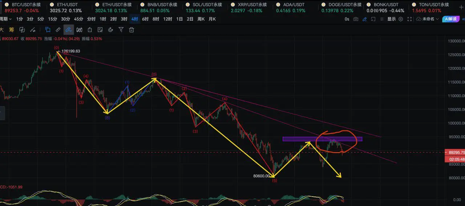Select the DOGE/USDT永续 ticker tab
This screenshot has width=465, height=206.
coord(341,7)
